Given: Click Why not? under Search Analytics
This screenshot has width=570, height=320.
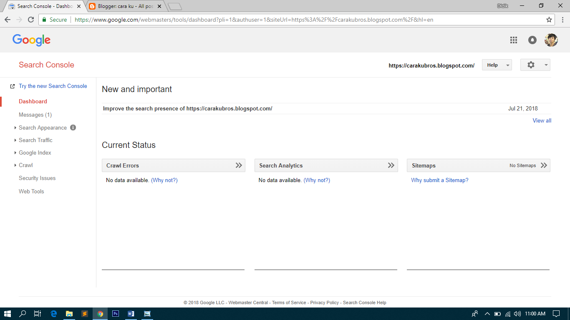Looking at the screenshot, I should pyautogui.click(x=317, y=180).
